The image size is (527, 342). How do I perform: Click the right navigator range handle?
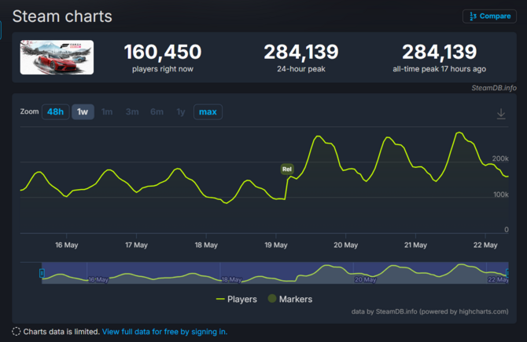507,273
